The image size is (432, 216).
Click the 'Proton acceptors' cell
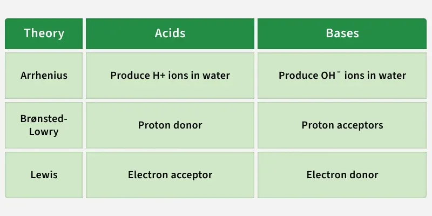point(342,125)
